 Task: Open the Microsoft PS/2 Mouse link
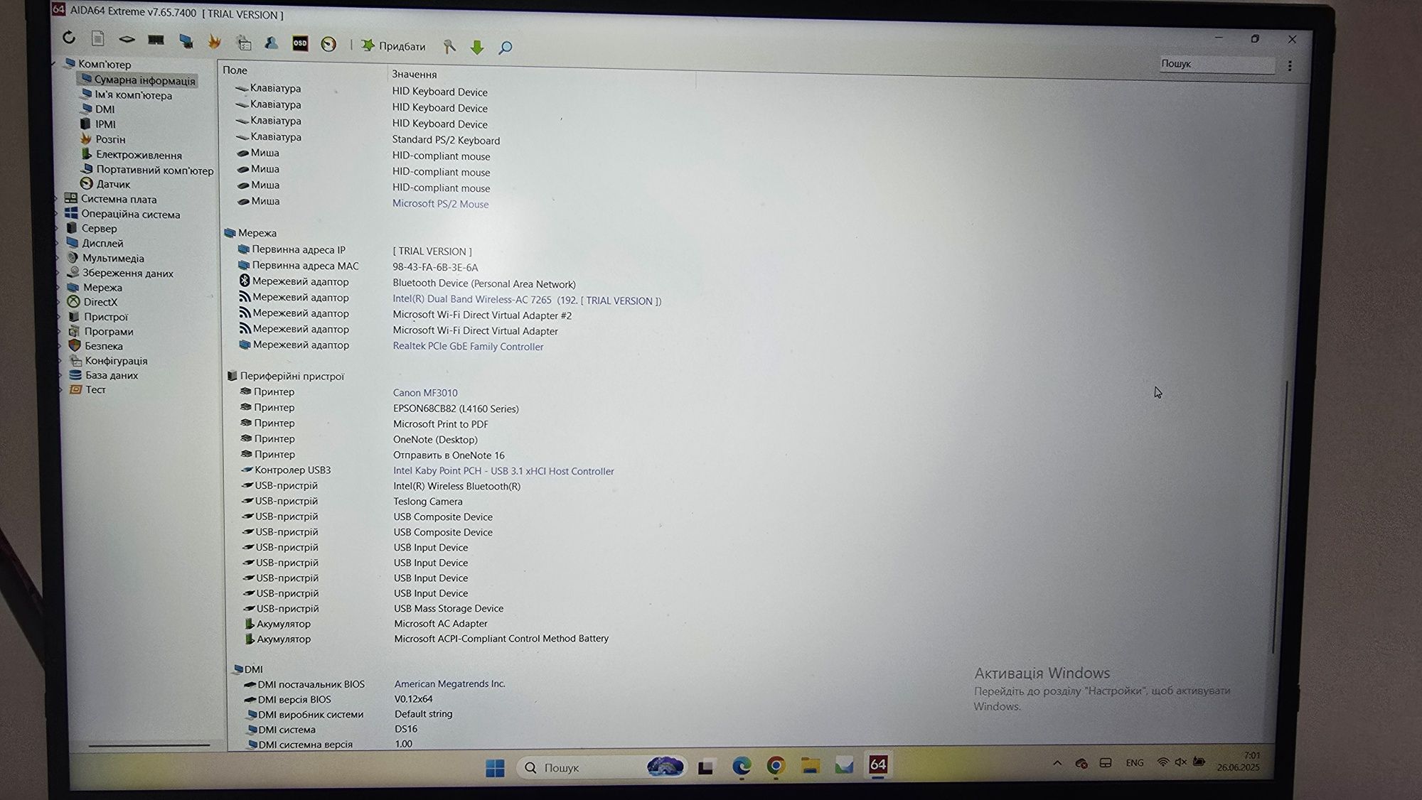click(440, 204)
